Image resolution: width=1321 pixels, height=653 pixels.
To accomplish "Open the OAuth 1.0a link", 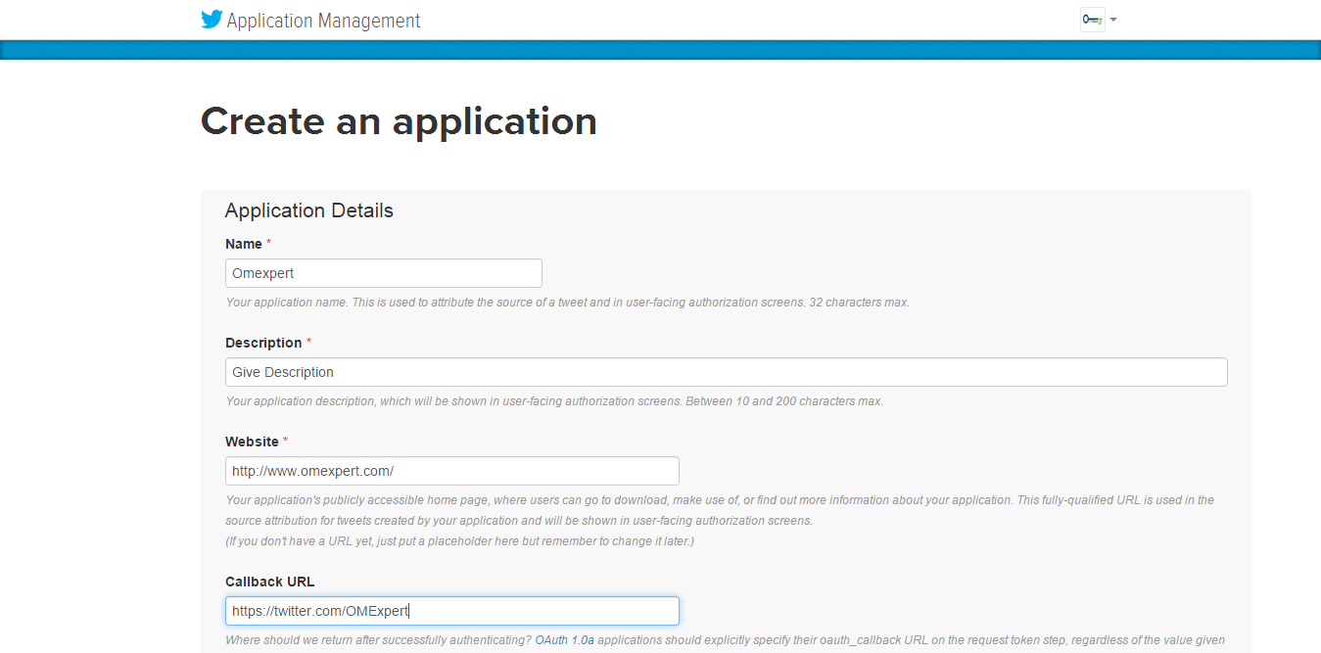I will tap(565, 640).
